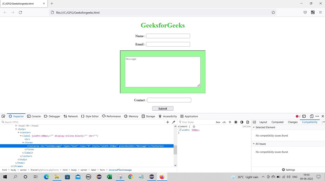Open the Performance tab
Screen dimensions: 325x181
click(111, 117)
